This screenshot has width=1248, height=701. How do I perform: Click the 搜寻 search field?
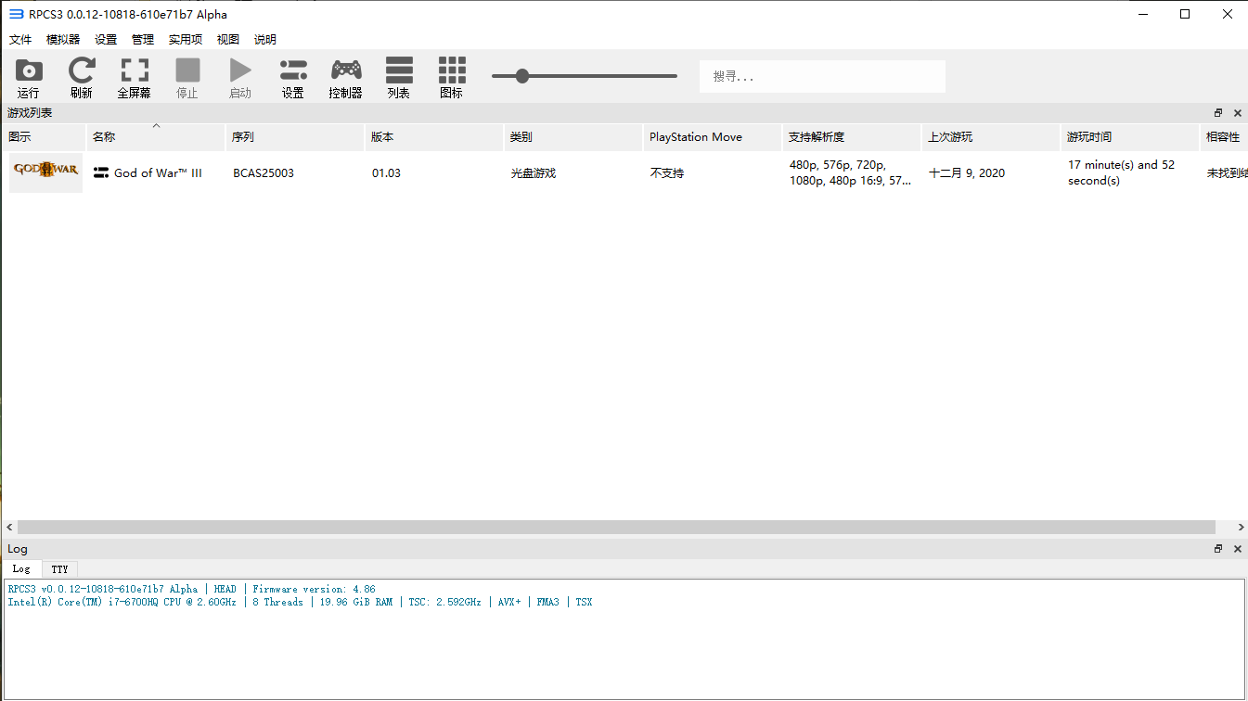click(822, 76)
